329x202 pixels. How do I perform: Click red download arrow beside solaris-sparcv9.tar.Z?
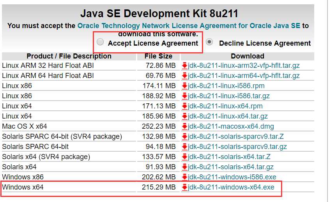[x=184, y=136]
